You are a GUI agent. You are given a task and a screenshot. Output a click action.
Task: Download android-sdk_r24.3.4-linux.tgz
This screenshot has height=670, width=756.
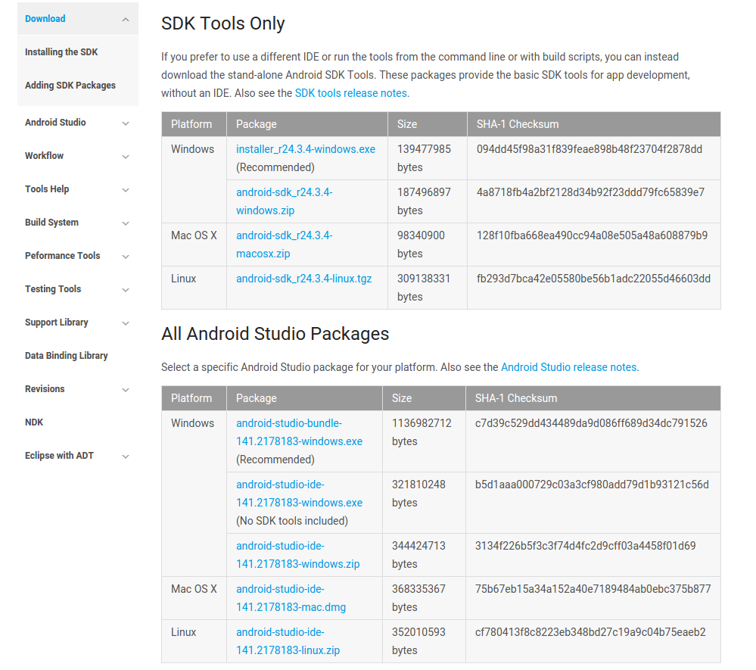[x=304, y=279]
